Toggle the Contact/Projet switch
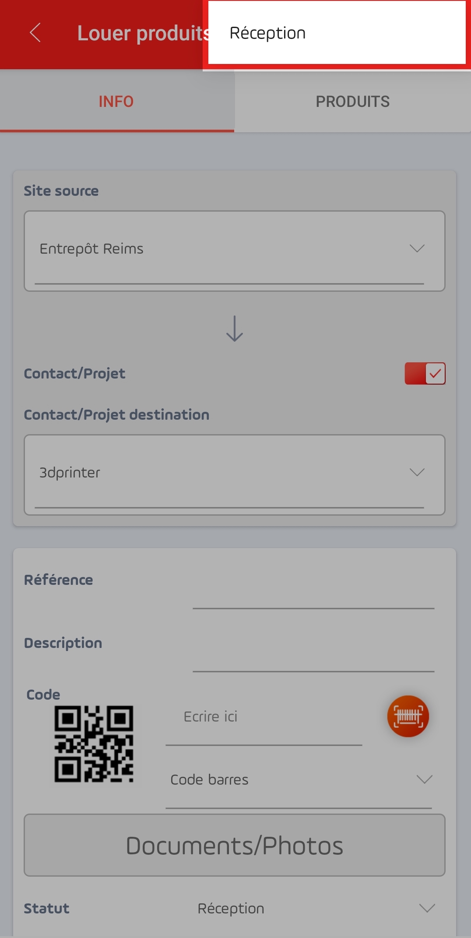471x938 pixels. click(425, 373)
